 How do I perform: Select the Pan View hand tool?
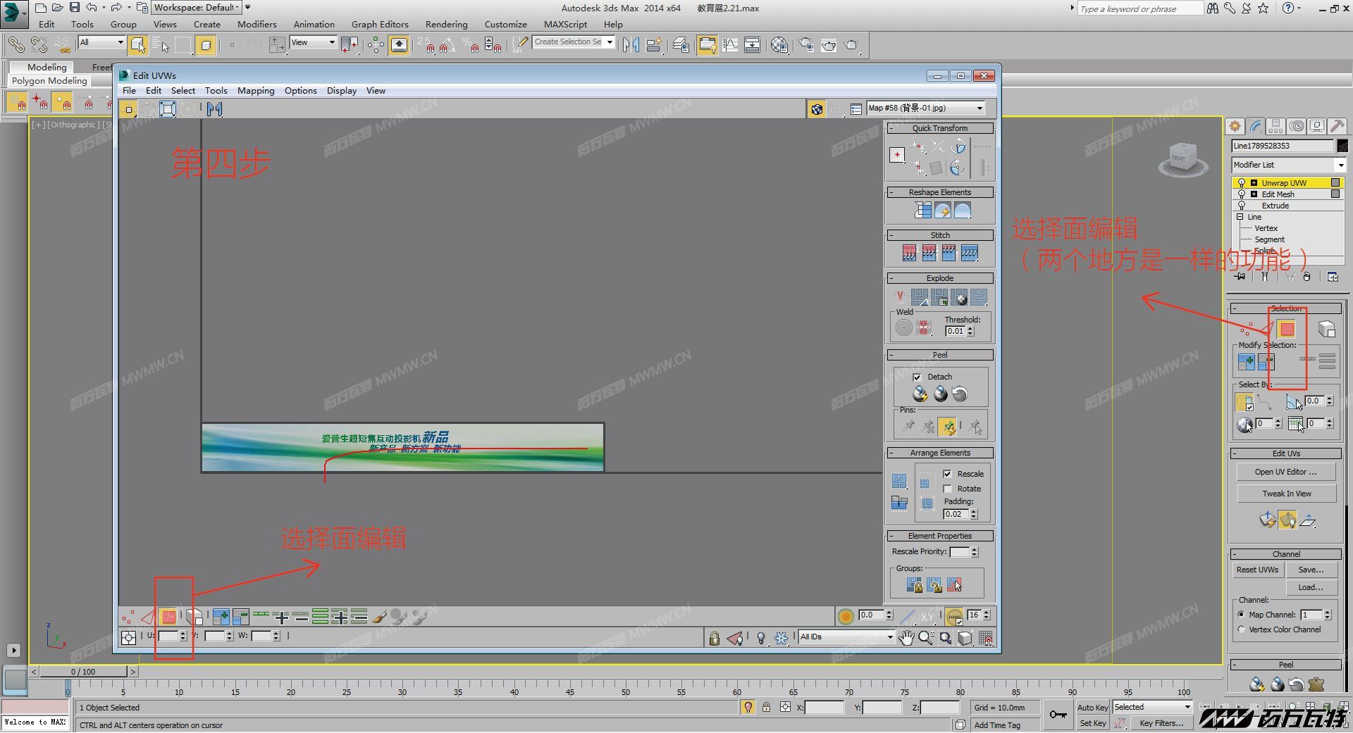[x=906, y=637]
